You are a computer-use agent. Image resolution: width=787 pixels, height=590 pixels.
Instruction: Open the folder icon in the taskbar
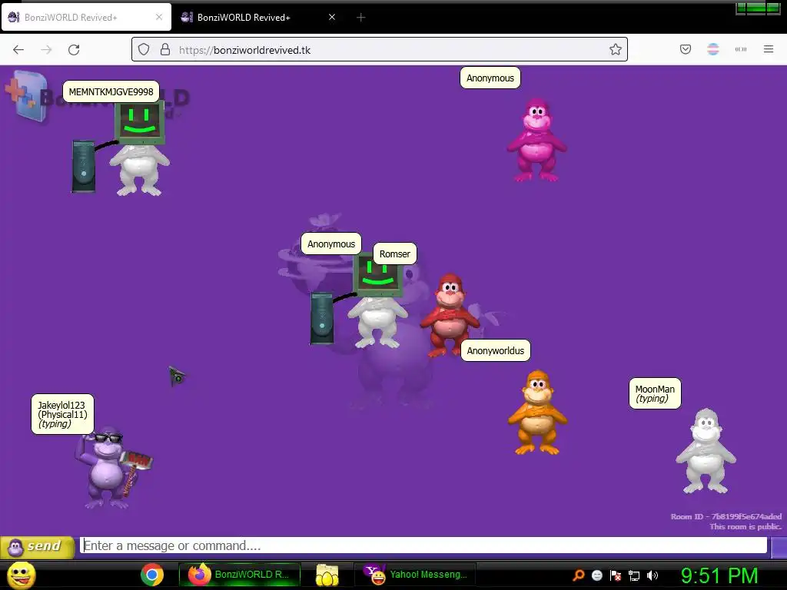(x=327, y=575)
